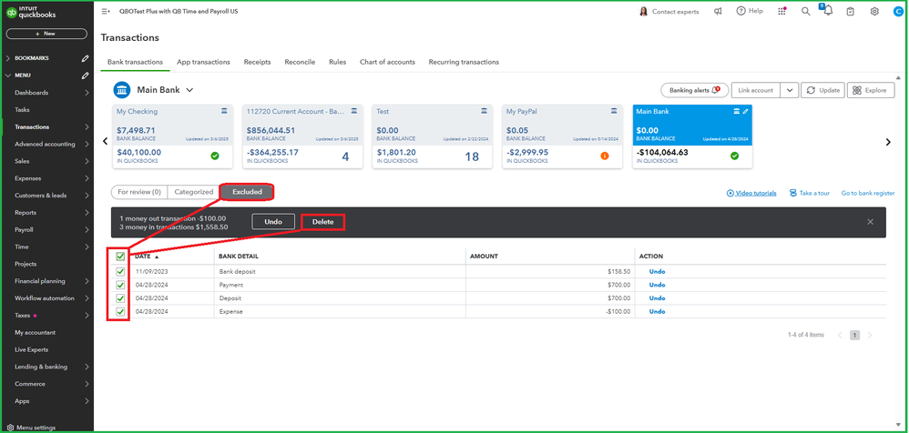The image size is (909, 433).
Task: Open Menu settings gear
Action: (x=10, y=428)
